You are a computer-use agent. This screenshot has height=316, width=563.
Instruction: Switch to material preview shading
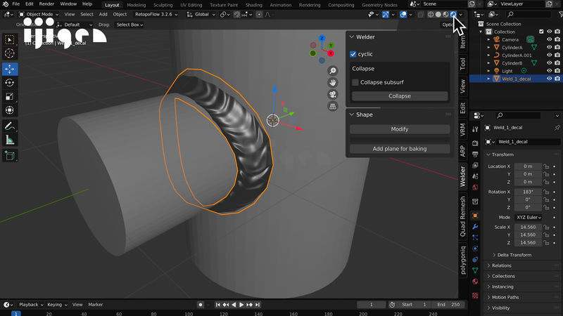(x=445, y=14)
